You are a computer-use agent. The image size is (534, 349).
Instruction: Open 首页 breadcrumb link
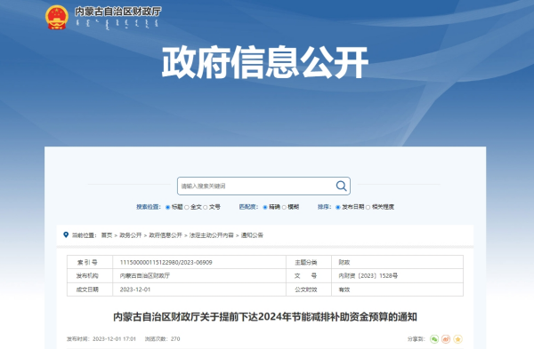click(x=107, y=235)
